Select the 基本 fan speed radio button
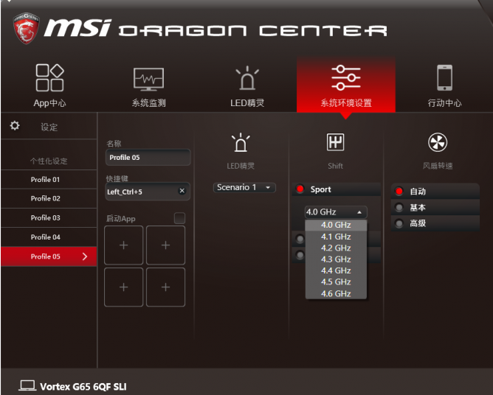The width and height of the screenshot is (493, 395). [399, 207]
